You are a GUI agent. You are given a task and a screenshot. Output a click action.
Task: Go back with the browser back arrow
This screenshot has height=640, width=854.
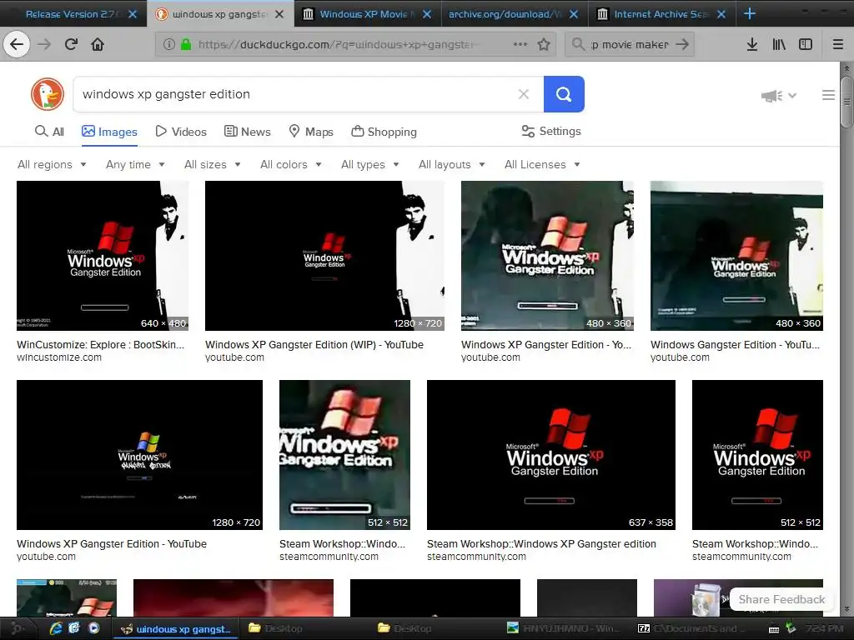[17, 44]
